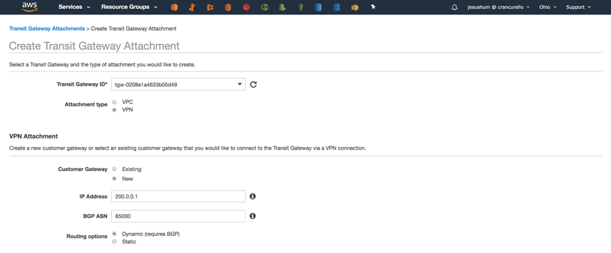Select Static routing option
The width and height of the screenshot is (611, 253).
(114, 242)
